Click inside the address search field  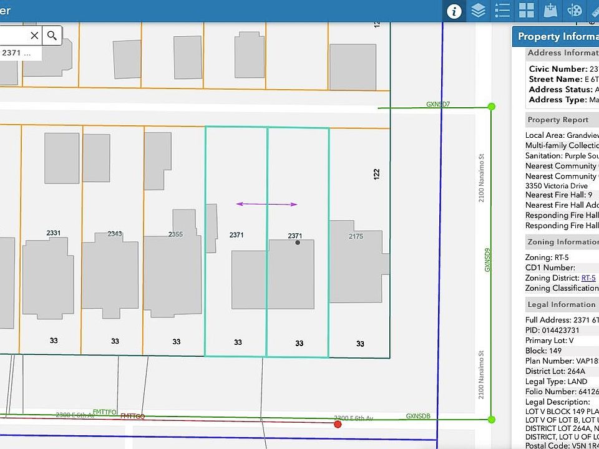tap(14, 36)
